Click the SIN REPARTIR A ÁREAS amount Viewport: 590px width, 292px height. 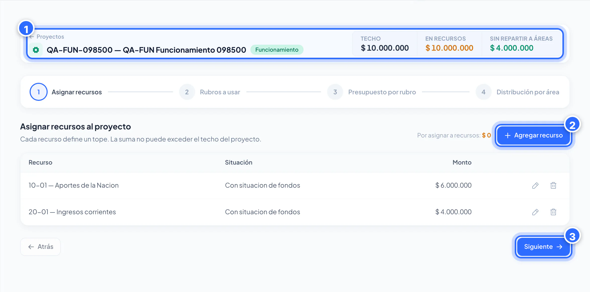tap(512, 48)
